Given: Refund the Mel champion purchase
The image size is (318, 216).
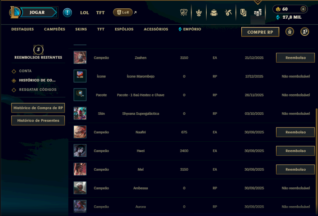Looking at the screenshot, I should (x=295, y=170).
